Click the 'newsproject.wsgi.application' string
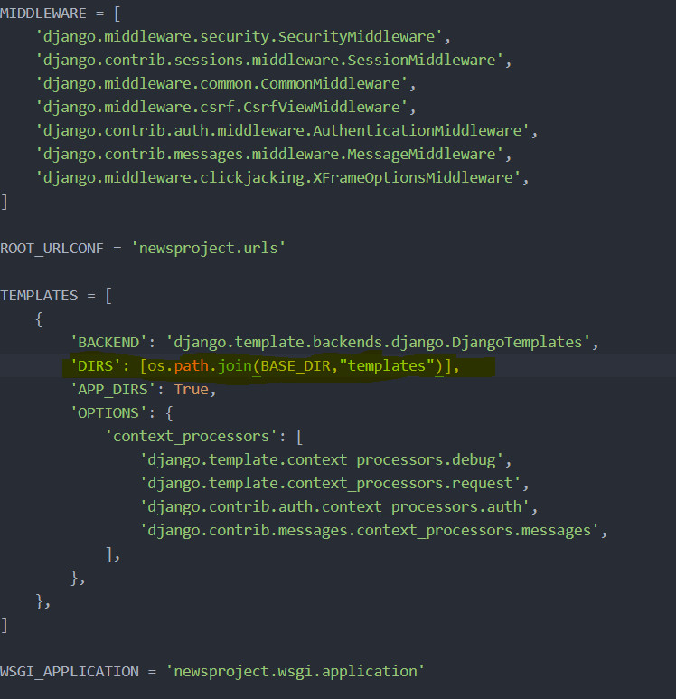 click(x=296, y=671)
